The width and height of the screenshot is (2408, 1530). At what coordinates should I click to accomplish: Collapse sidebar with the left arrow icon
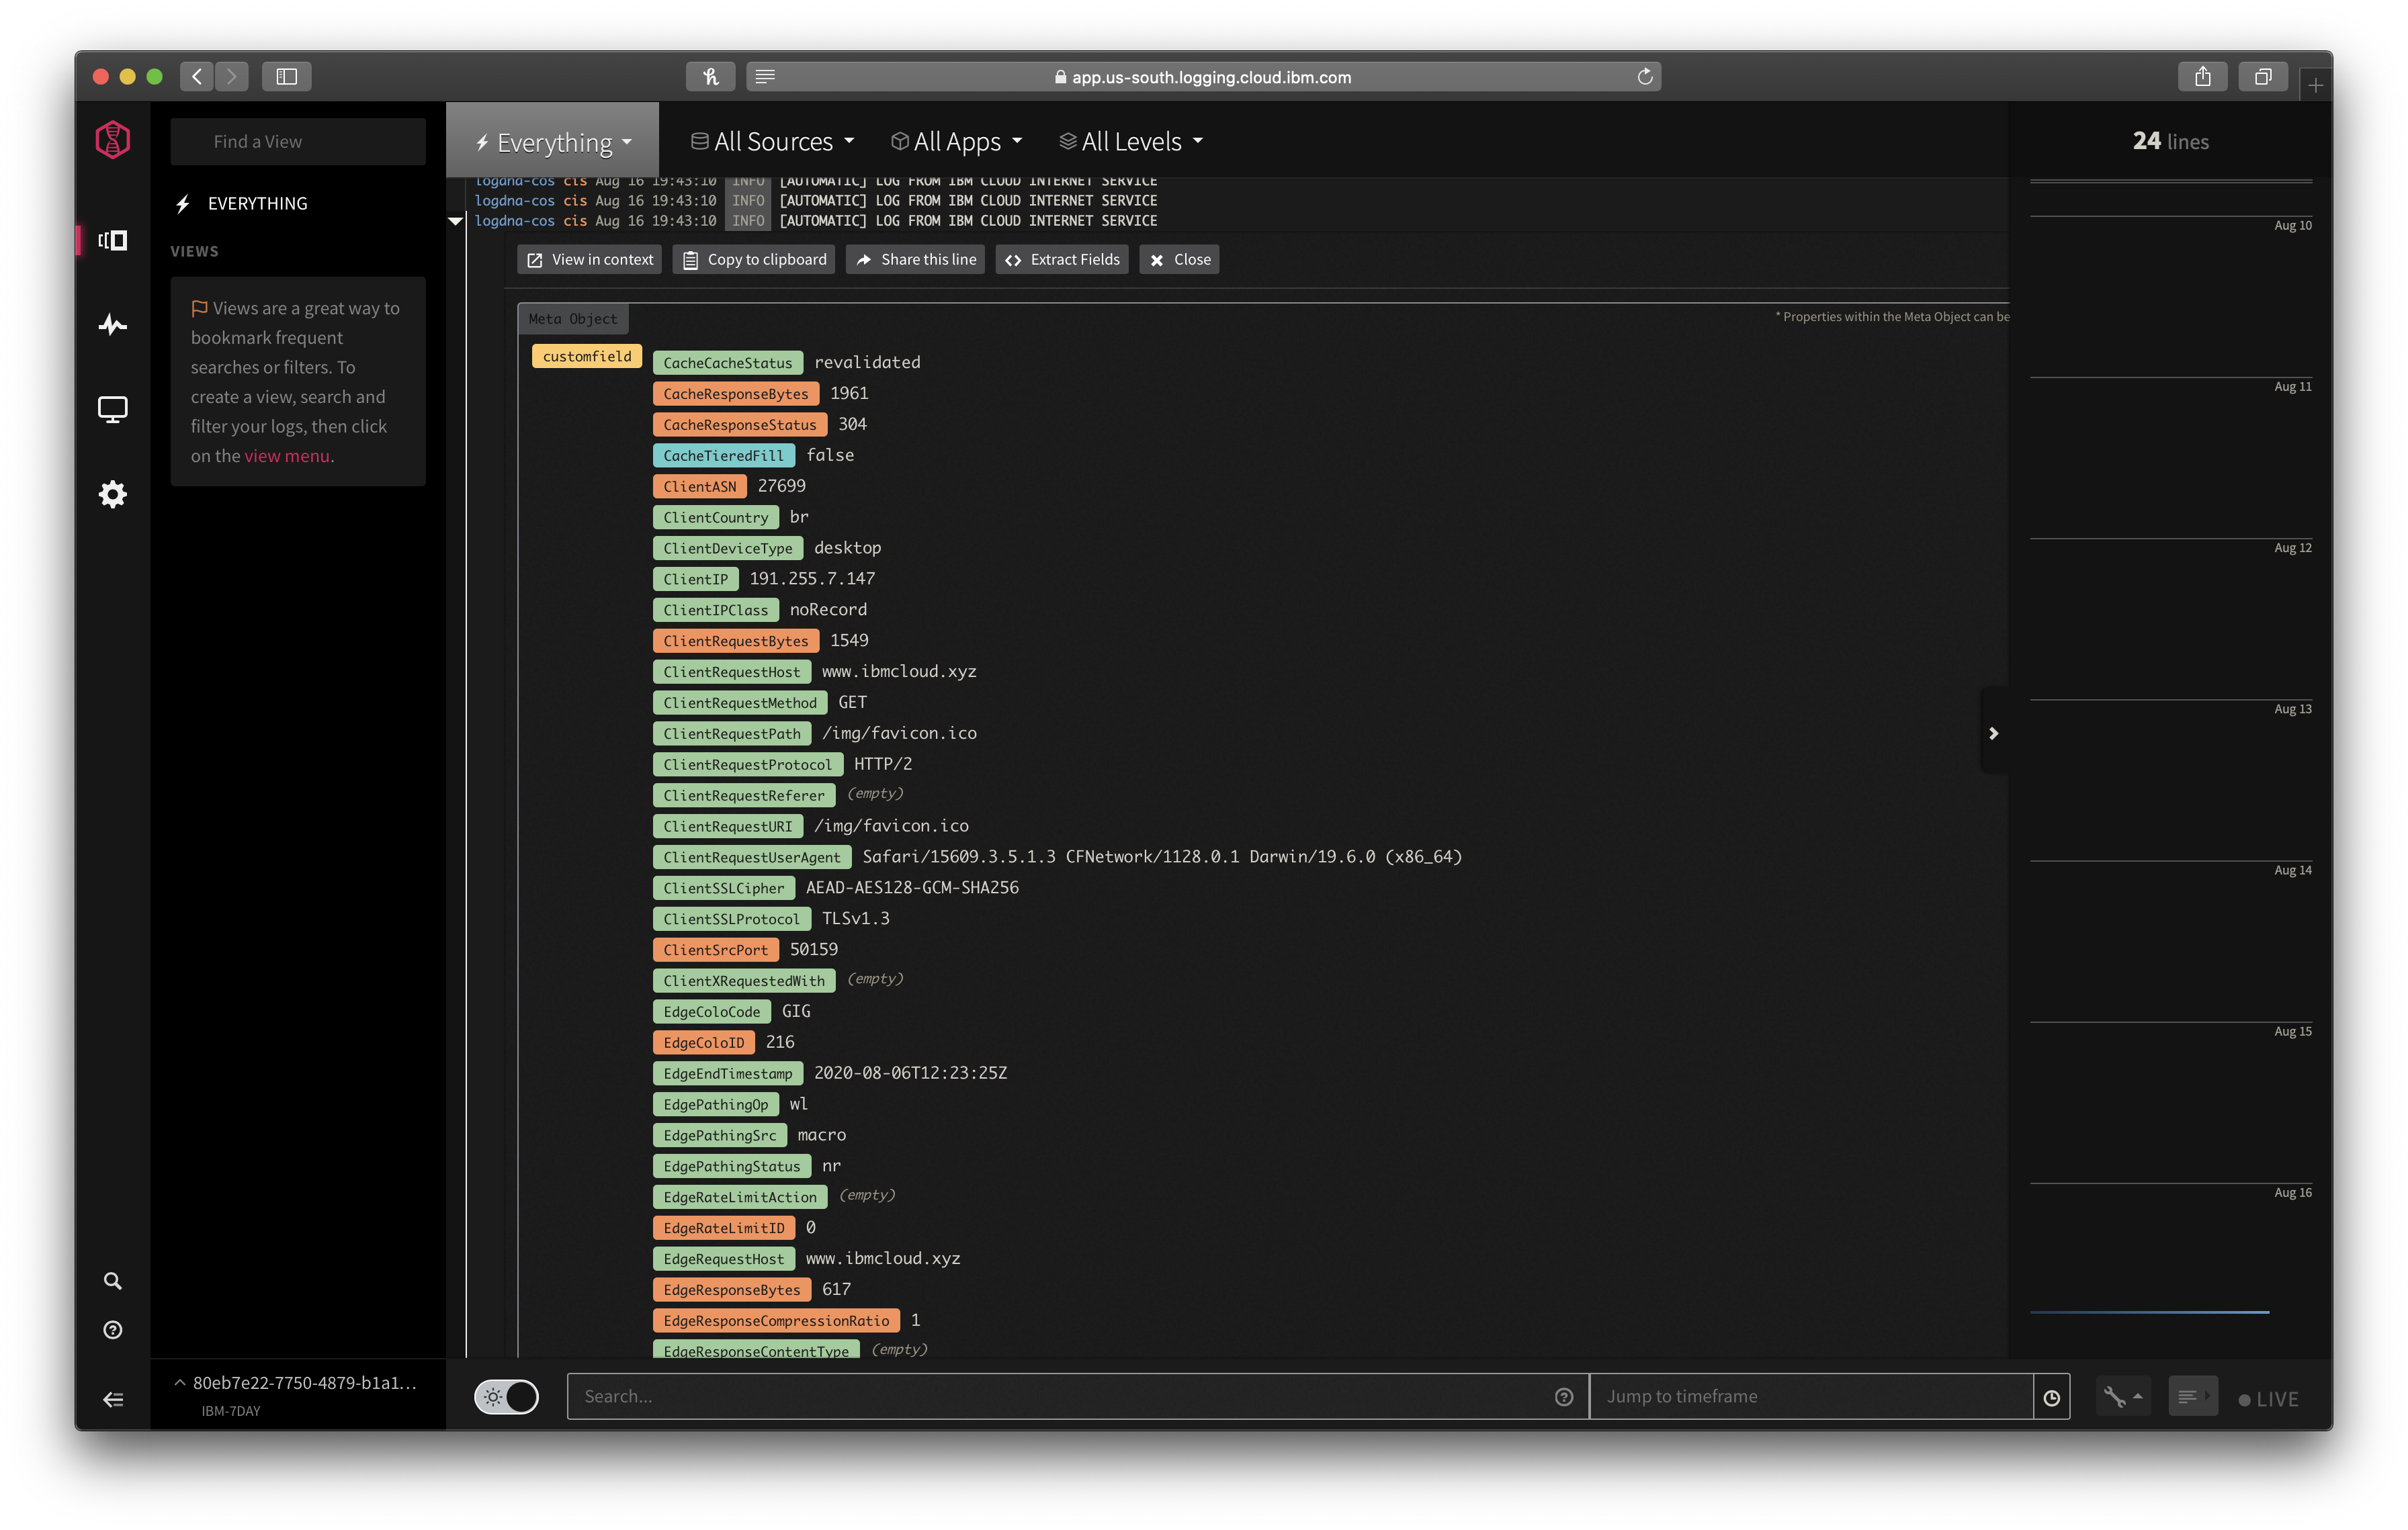click(x=112, y=1399)
